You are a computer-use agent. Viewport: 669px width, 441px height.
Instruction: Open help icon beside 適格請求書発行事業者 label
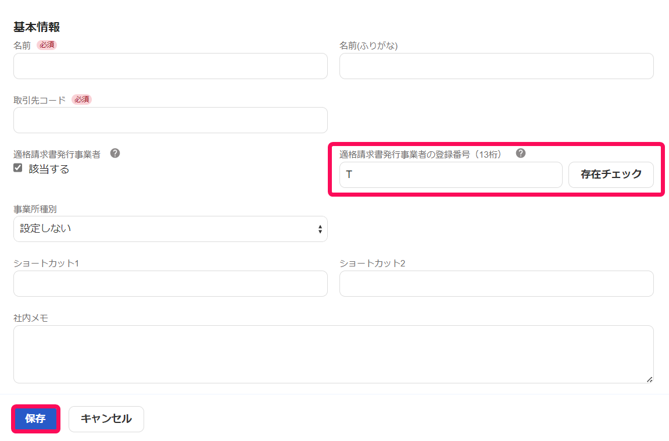coord(115,153)
